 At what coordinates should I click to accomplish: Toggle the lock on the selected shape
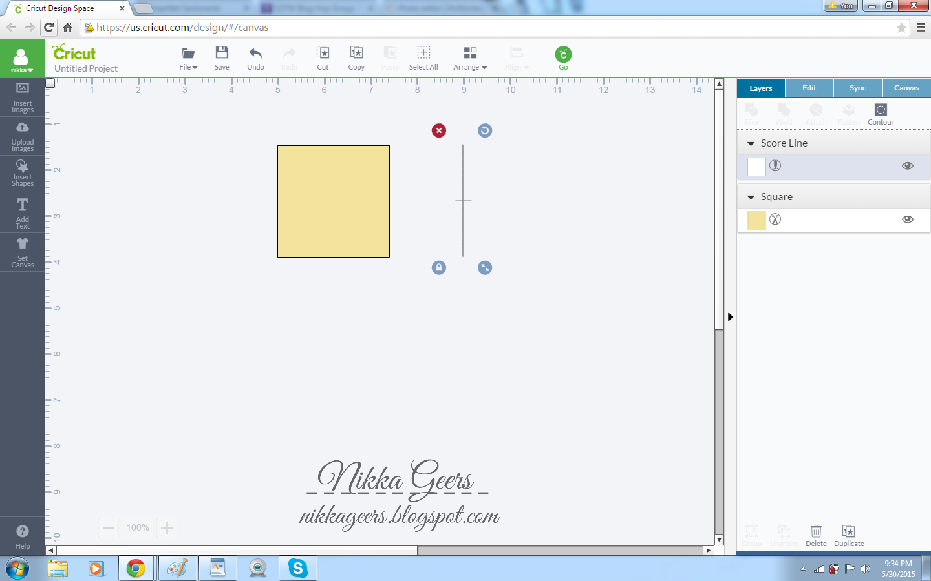coord(439,267)
